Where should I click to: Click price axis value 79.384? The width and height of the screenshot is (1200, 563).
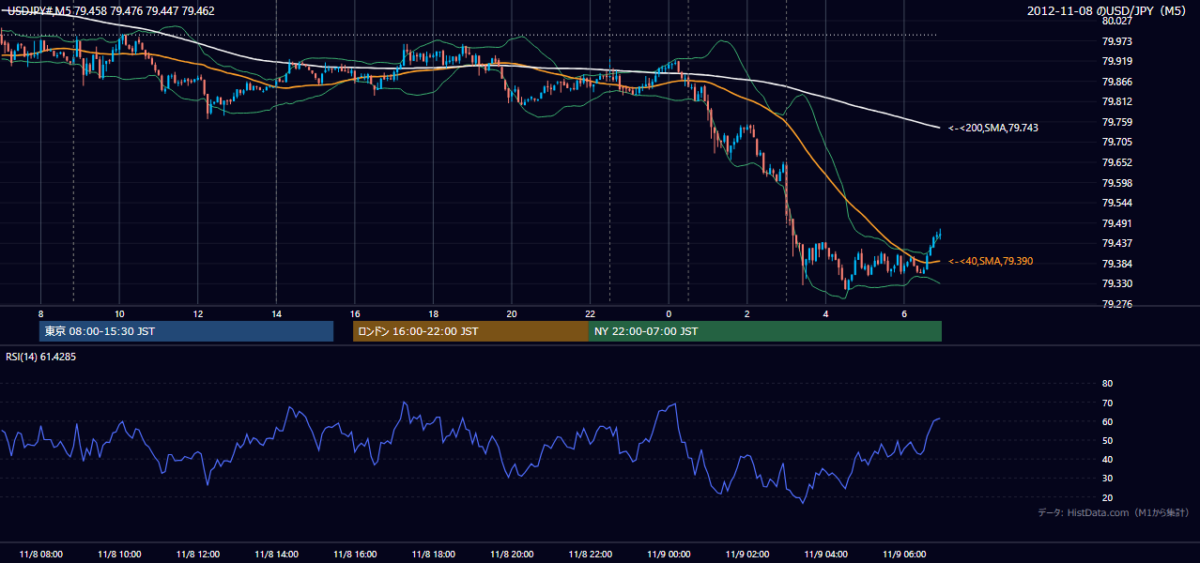[1116, 264]
